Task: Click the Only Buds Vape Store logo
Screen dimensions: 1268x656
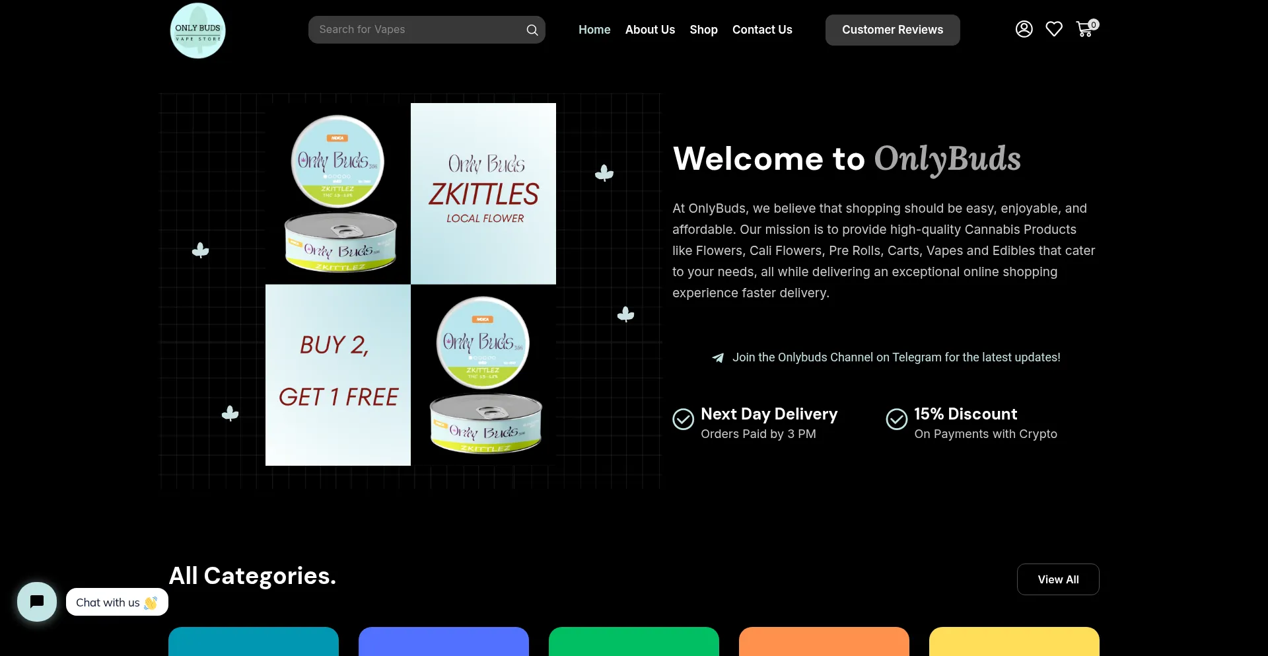Action: click(197, 30)
